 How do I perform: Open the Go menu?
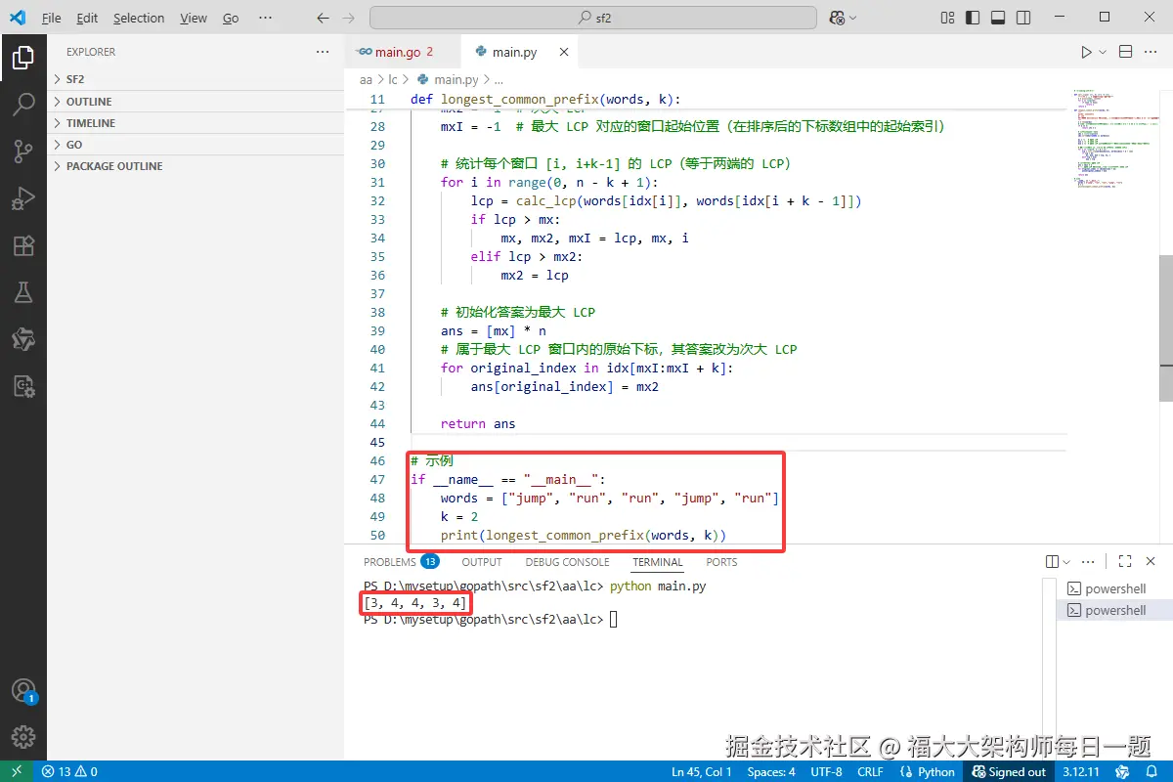click(x=231, y=18)
